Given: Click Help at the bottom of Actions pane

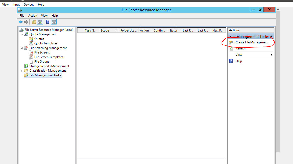Looking at the screenshot, I should 238,61.
